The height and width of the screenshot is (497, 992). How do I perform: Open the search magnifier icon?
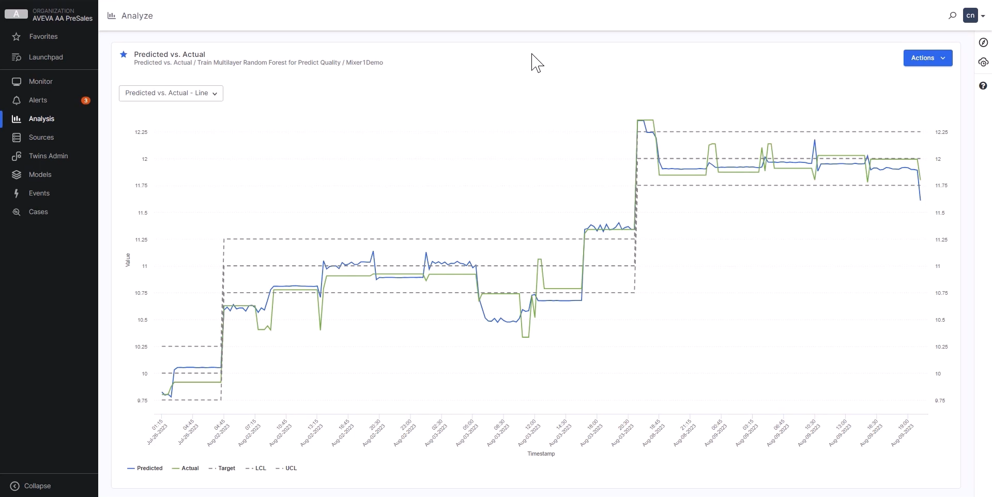[952, 16]
